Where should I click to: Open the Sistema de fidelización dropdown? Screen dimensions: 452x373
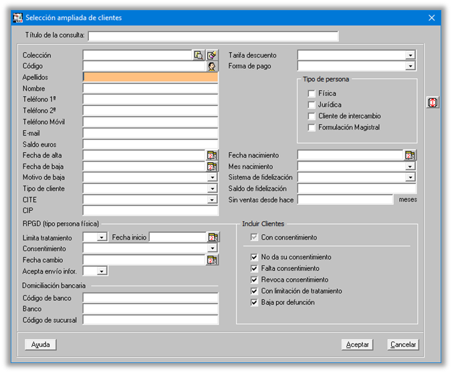(410, 177)
